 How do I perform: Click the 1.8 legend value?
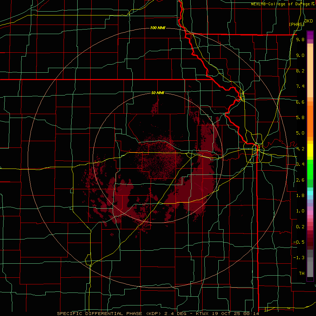[300, 196]
